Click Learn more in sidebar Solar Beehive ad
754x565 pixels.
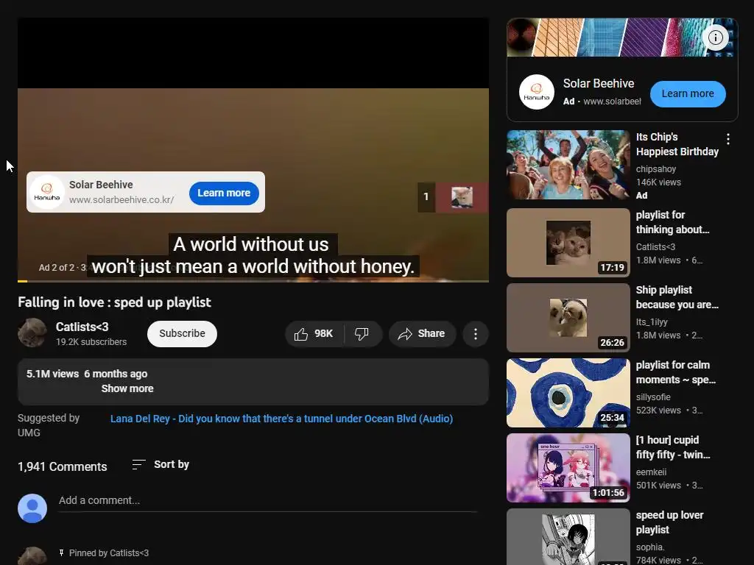click(x=688, y=93)
